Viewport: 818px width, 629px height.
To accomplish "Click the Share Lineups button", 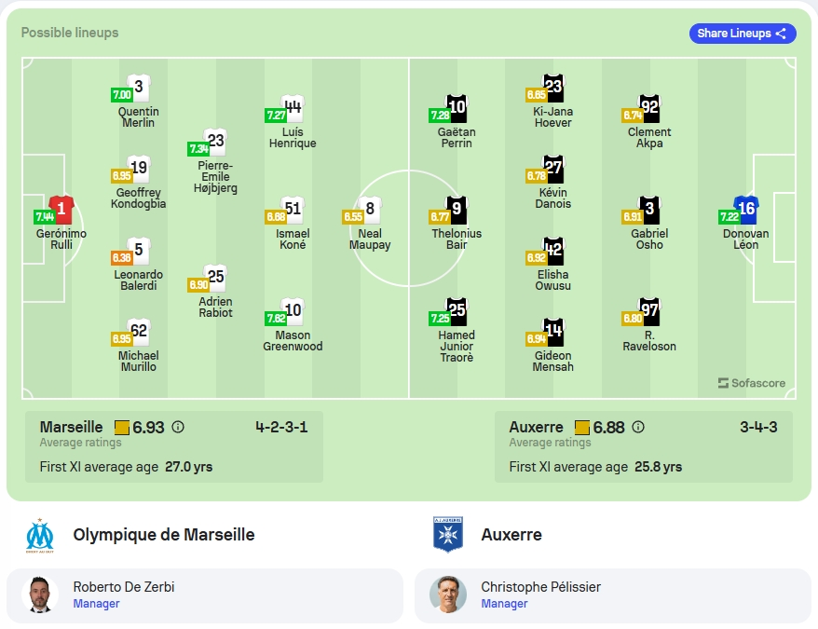I will 743,34.
